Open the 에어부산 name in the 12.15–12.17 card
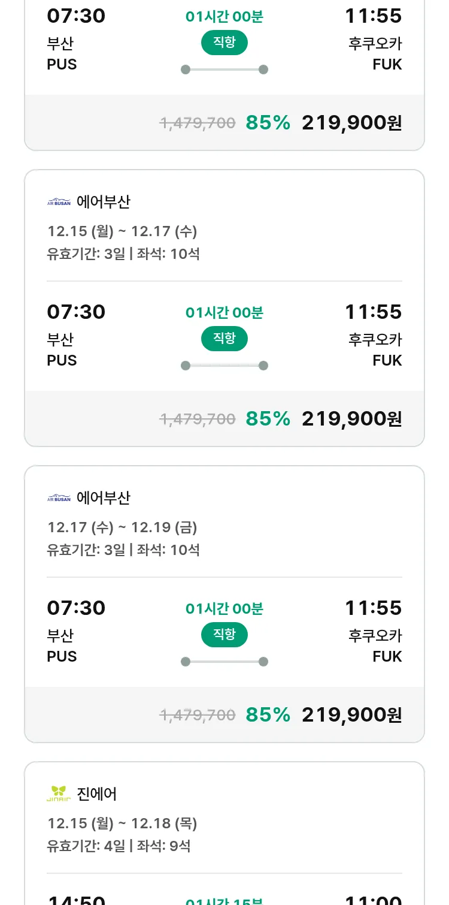This screenshot has width=449, height=905. point(104,203)
